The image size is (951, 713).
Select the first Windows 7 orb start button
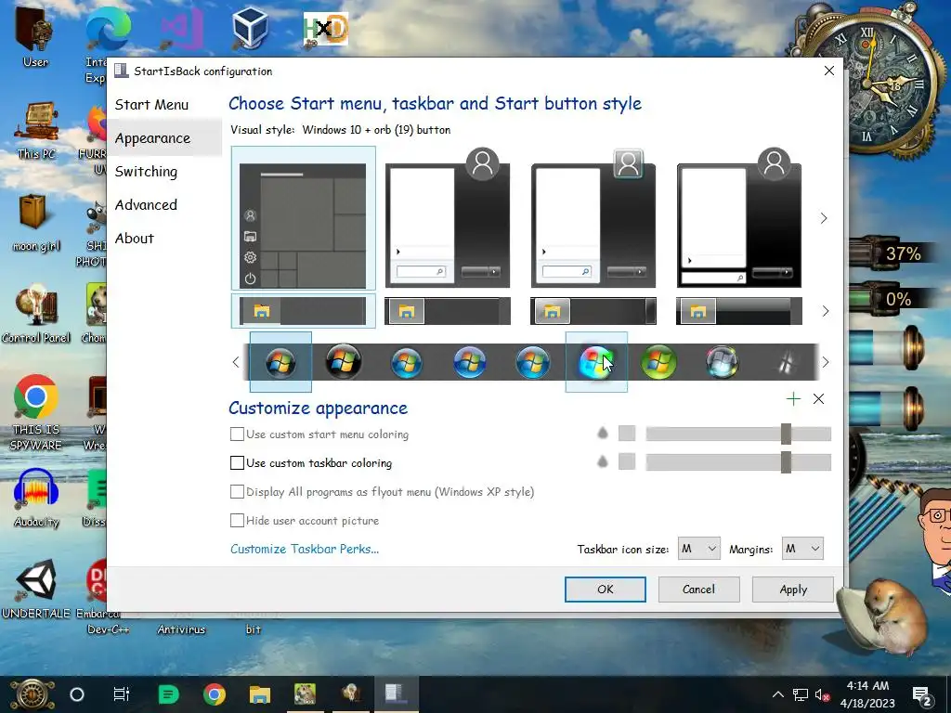coord(280,363)
